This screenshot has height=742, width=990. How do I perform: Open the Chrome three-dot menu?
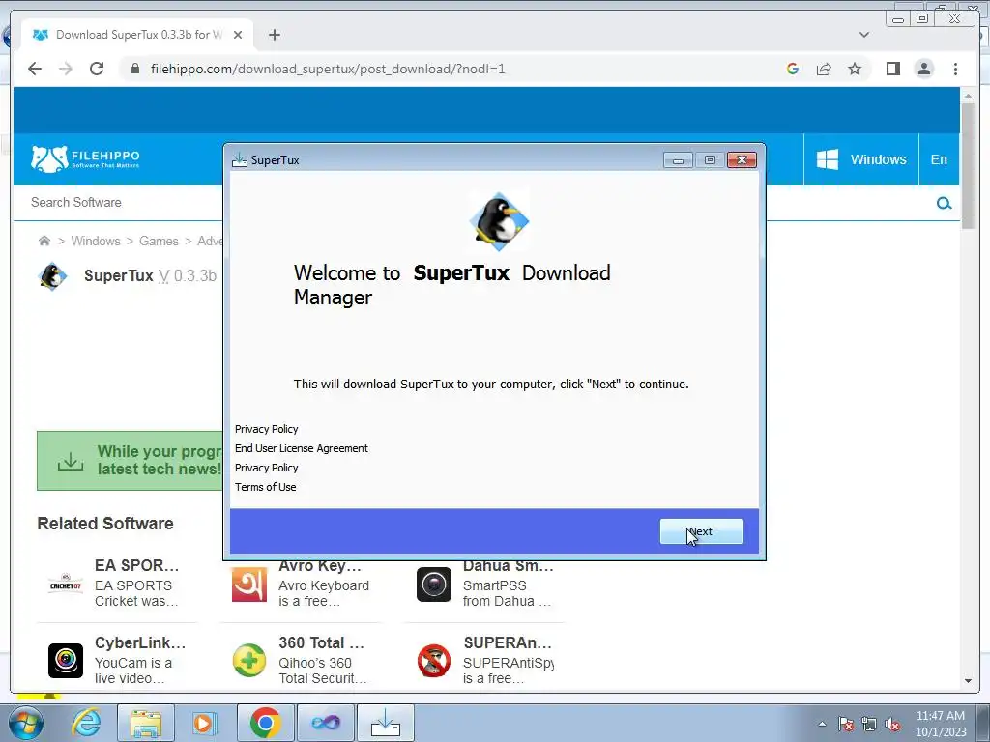pos(955,69)
